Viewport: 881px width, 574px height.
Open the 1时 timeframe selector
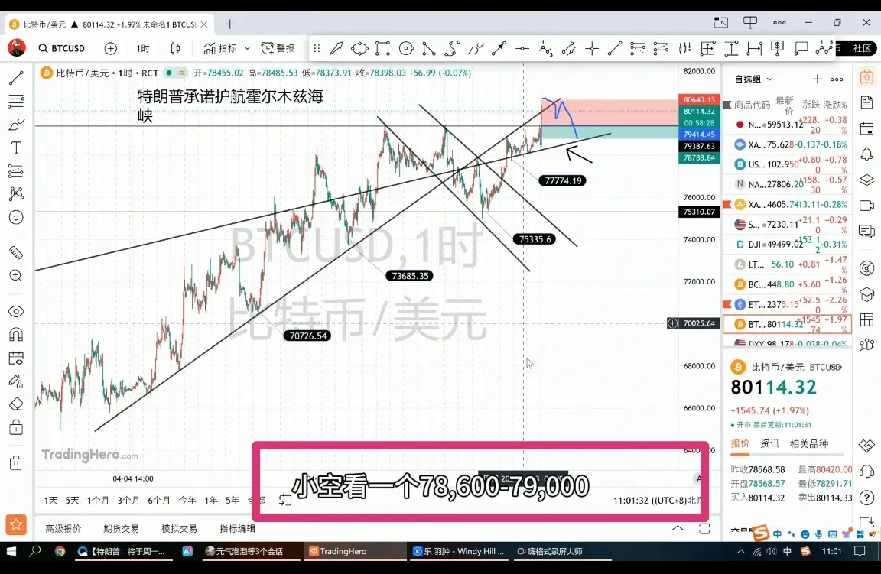tap(143, 48)
